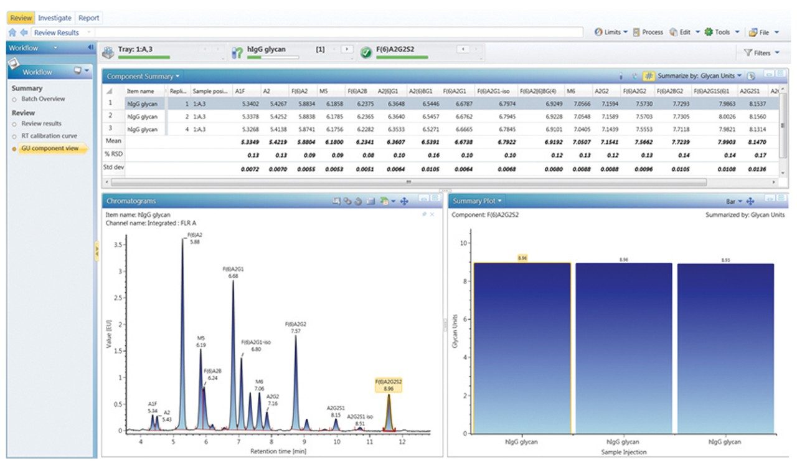Click the third bar labeled 8.93
Screen dimensions: 797x468
(725, 348)
